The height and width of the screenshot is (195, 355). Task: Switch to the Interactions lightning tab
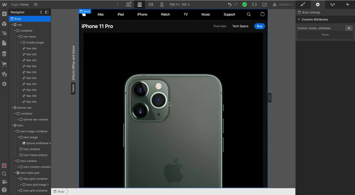point(348,4)
